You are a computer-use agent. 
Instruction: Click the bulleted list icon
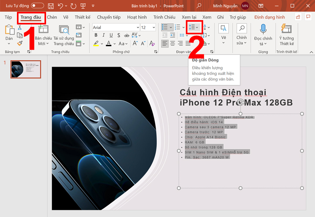coord(165,27)
